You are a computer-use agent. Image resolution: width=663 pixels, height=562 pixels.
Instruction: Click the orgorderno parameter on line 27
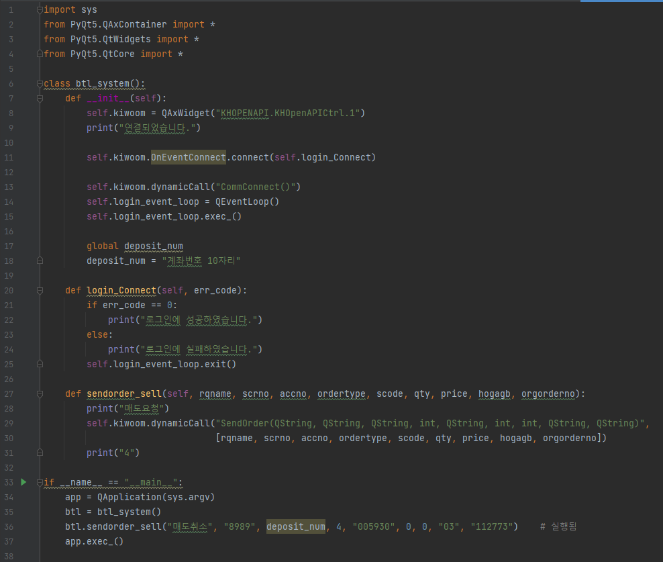[x=548, y=393]
